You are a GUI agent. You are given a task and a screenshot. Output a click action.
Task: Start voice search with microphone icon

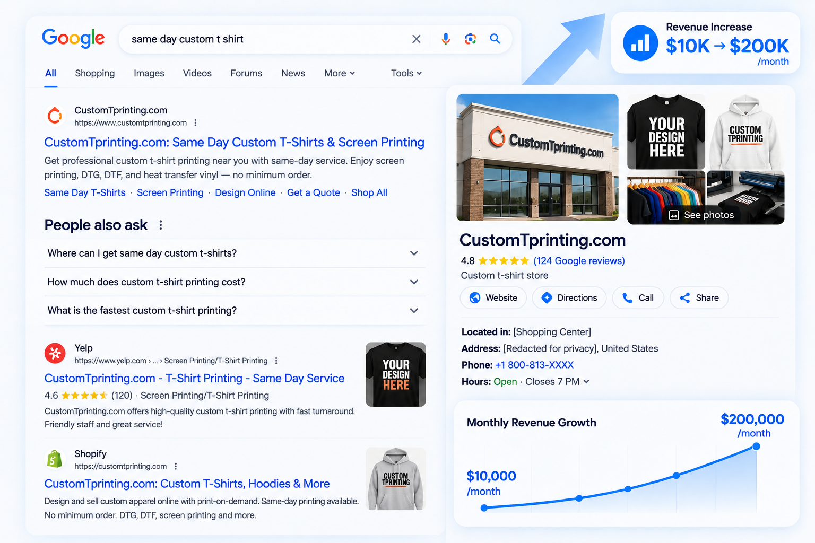pyautogui.click(x=446, y=39)
